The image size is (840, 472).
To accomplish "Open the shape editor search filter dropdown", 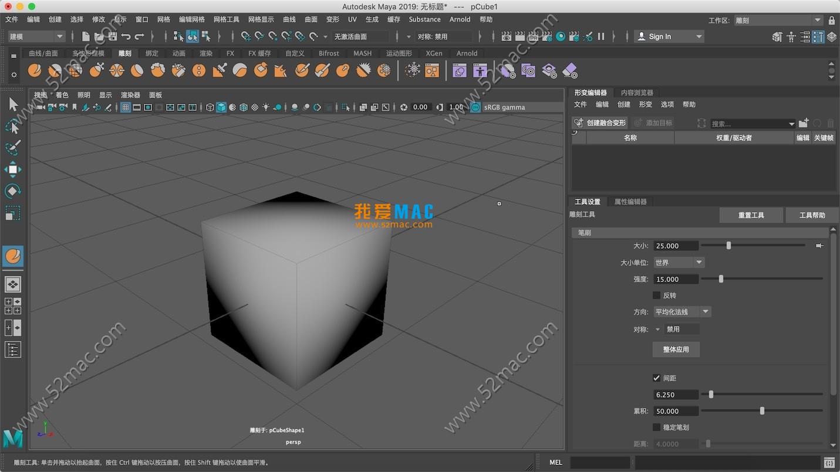I will 792,124.
